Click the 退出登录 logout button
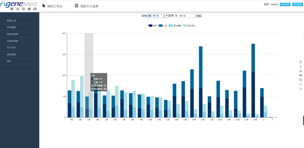Image resolution: width=304 pixels, height=148 pixels. [x=298, y=5]
